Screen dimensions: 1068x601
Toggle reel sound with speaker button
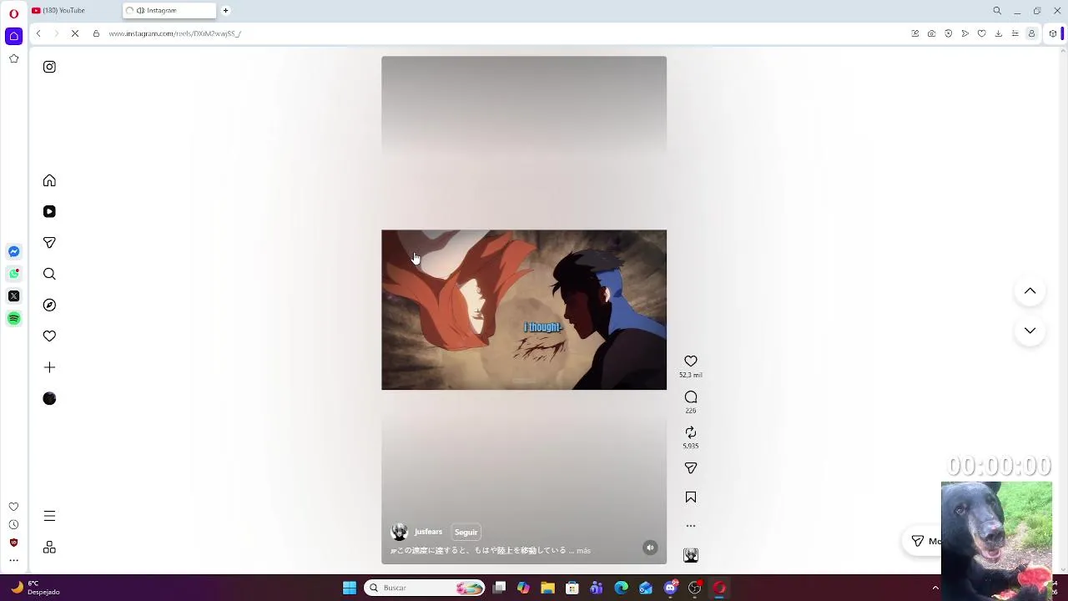(x=650, y=548)
